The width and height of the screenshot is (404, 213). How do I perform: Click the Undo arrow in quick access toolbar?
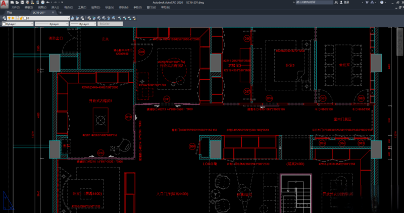(x=47, y=3)
